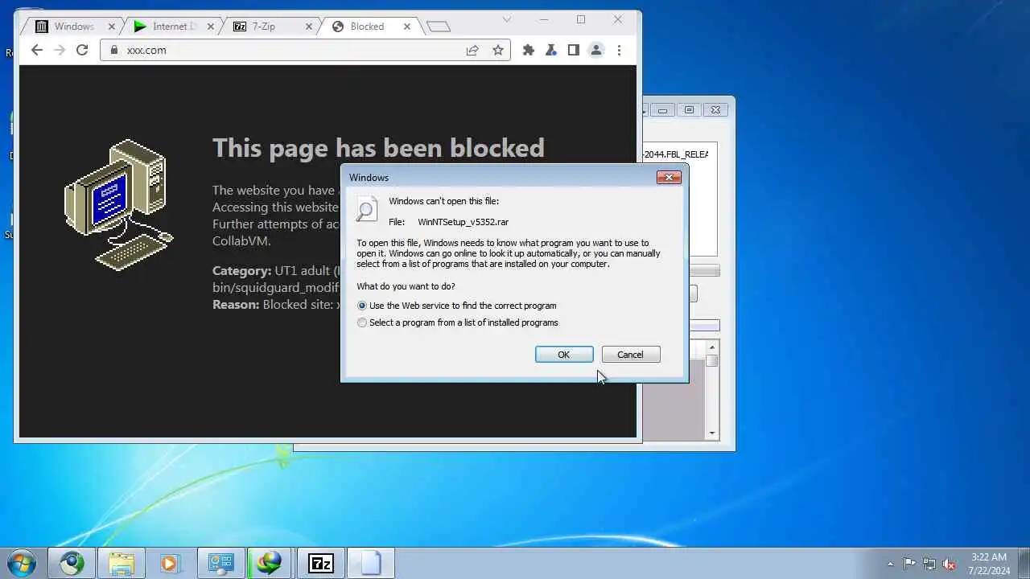The width and height of the screenshot is (1030, 579).
Task: Open the Extensions puzzle icon
Action: 529,50
